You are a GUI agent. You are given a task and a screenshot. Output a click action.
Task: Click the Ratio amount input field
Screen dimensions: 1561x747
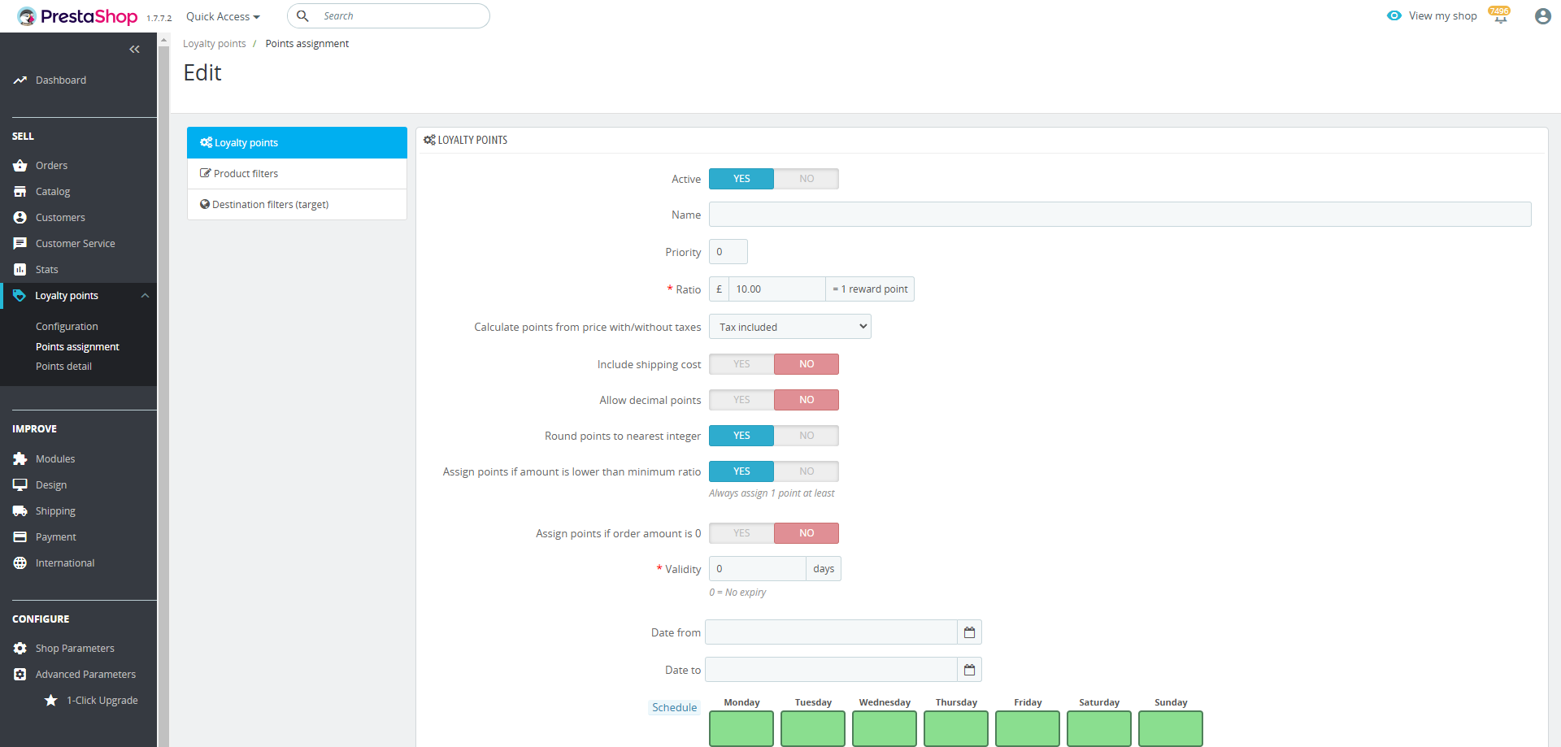click(777, 289)
